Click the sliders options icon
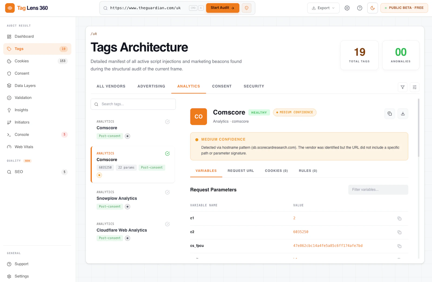The image size is (432, 282). (415, 87)
